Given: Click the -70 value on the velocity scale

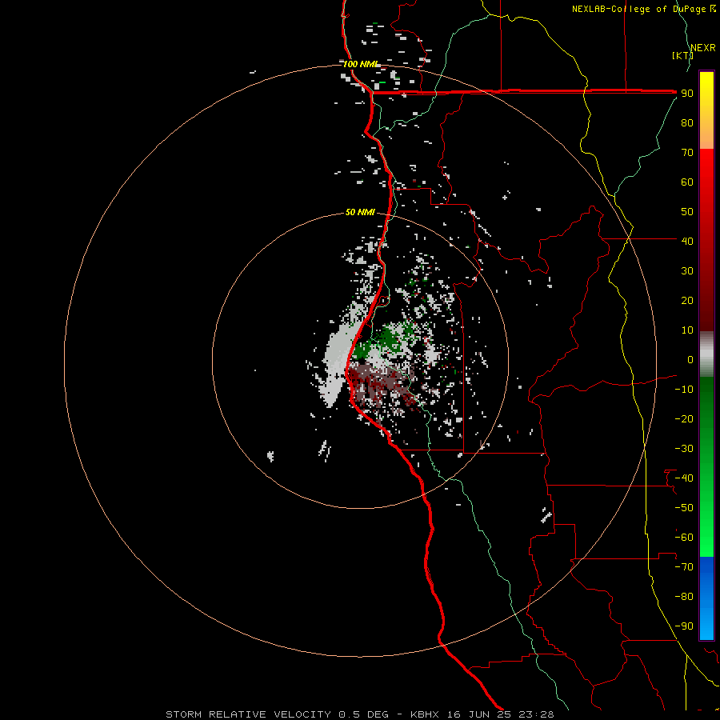Looking at the screenshot, I should point(684,567).
